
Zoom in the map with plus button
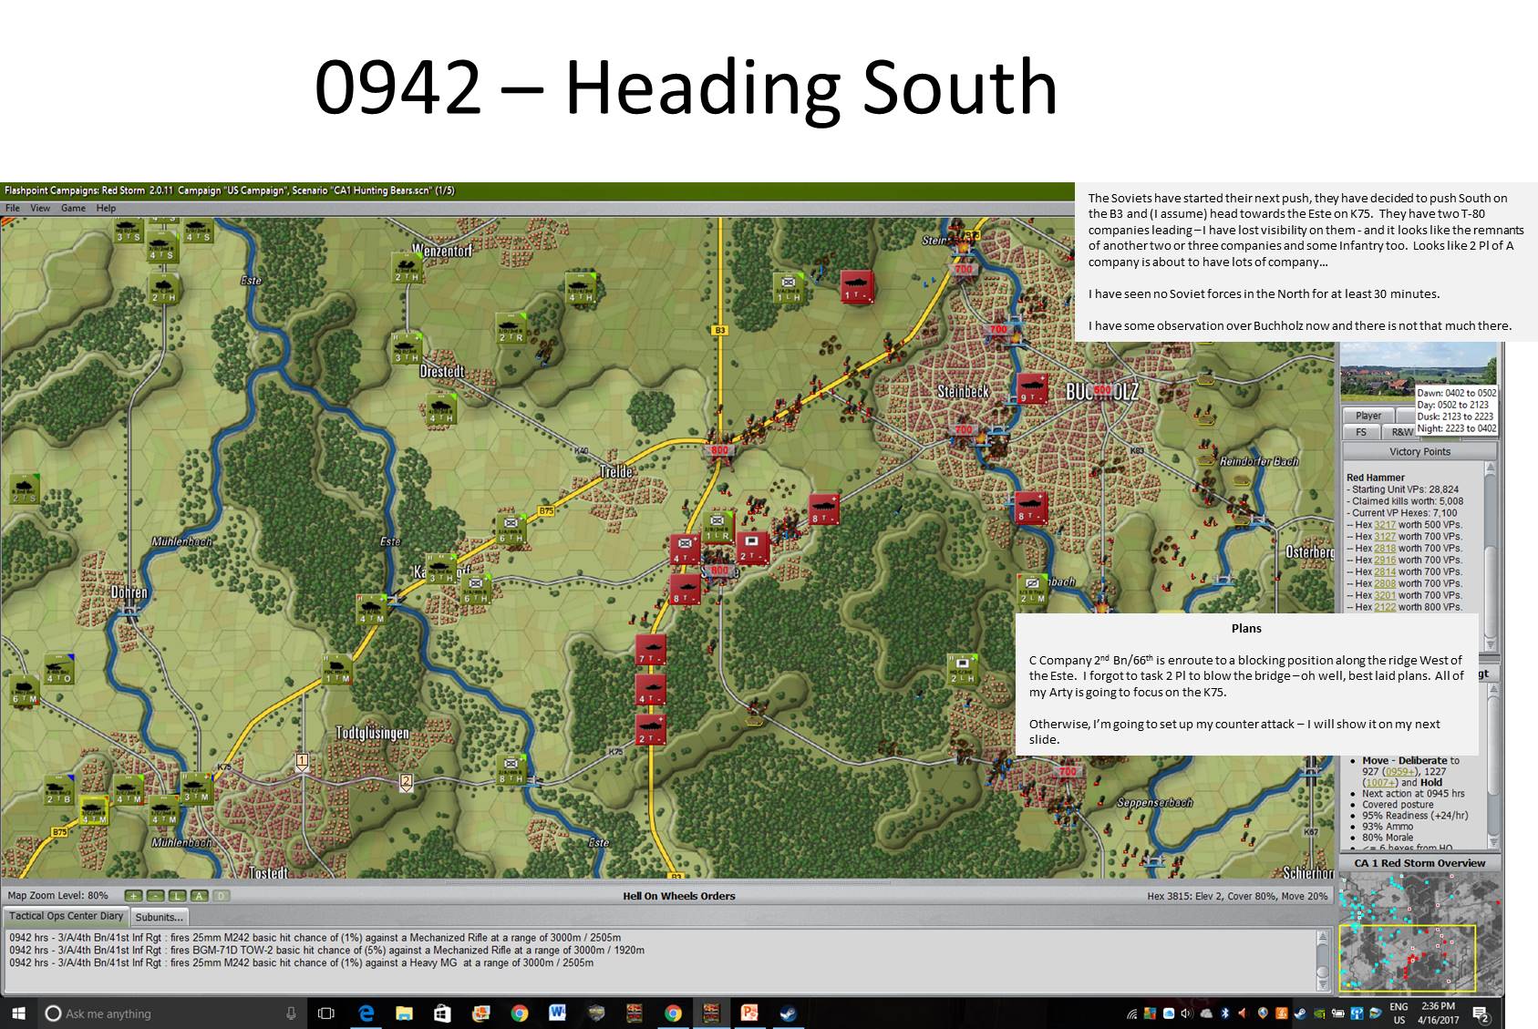coord(133,896)
